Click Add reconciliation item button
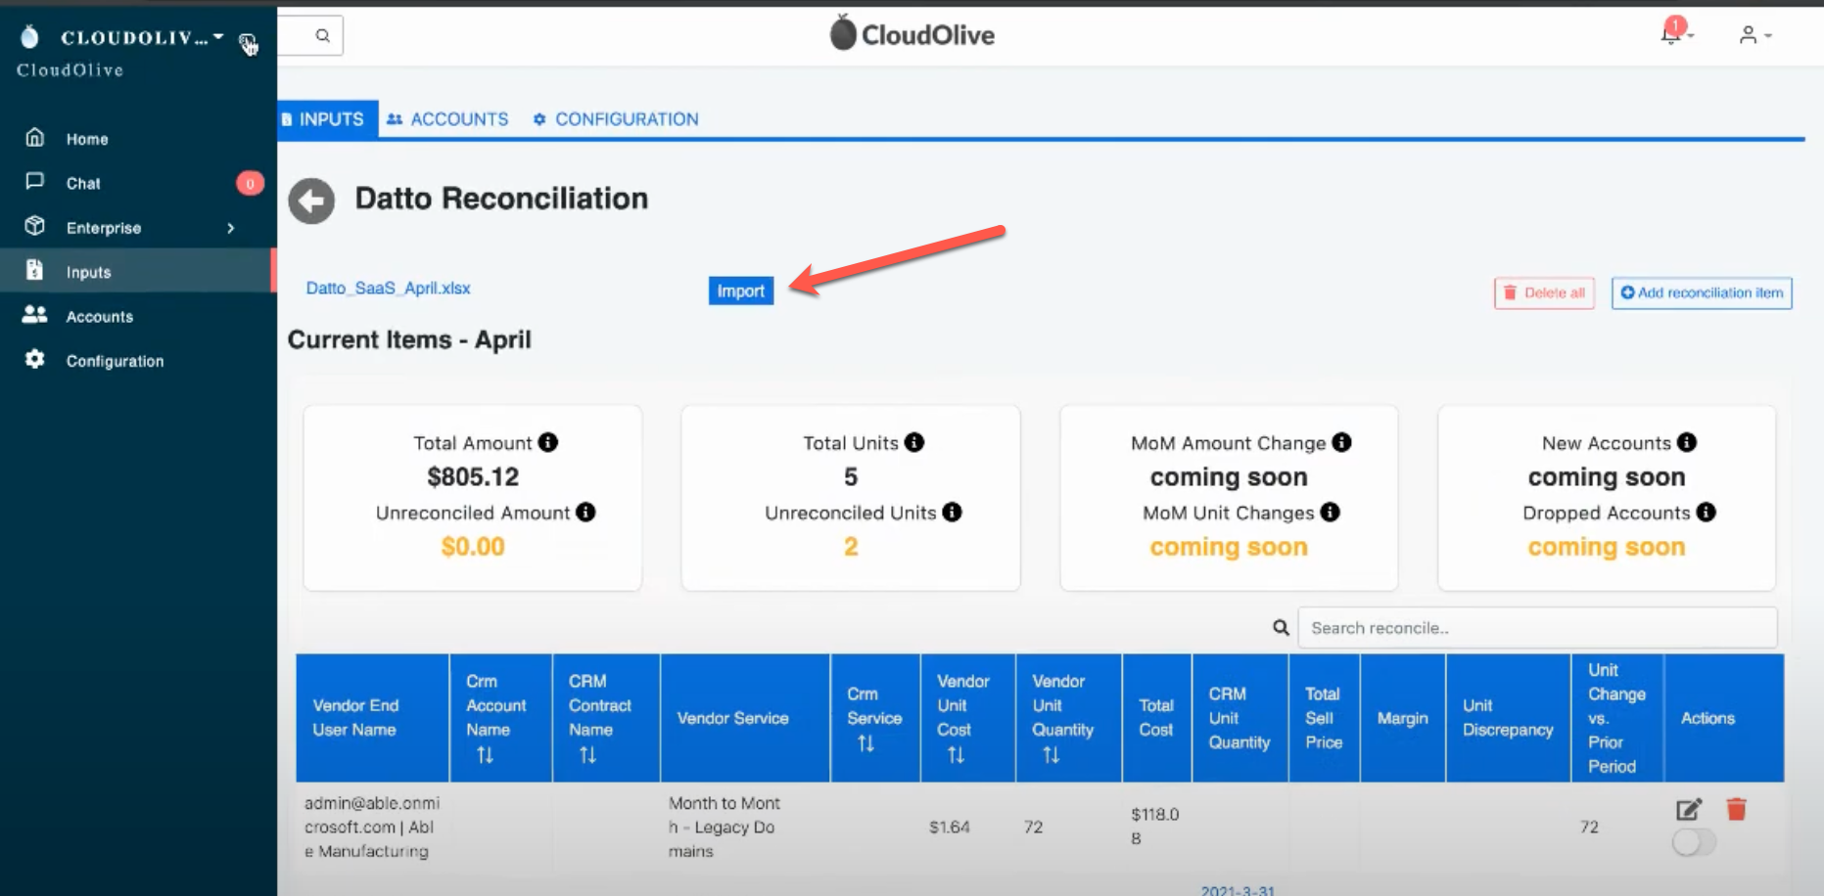 (1702, 292)
